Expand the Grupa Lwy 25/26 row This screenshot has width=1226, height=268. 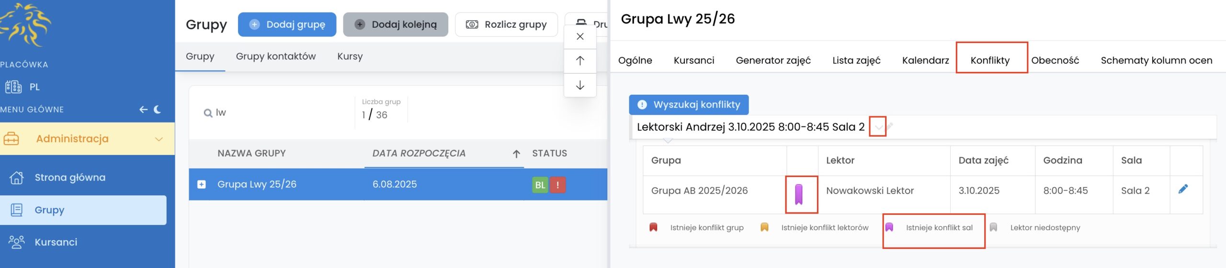(202, 184)
